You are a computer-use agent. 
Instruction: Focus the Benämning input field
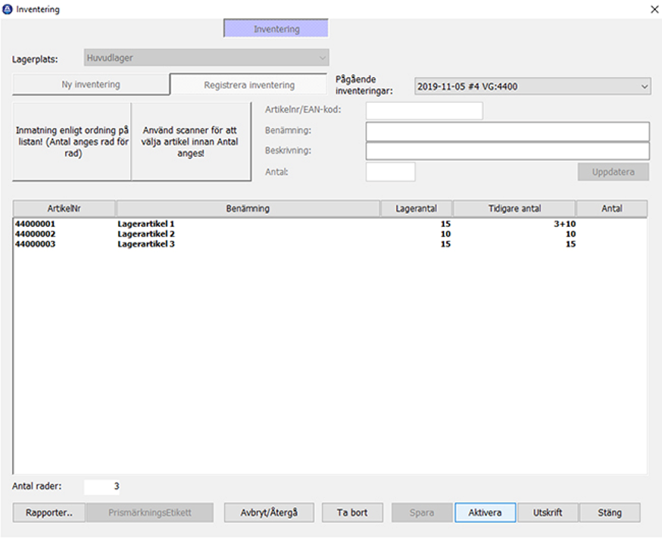[x=507, y=131]
